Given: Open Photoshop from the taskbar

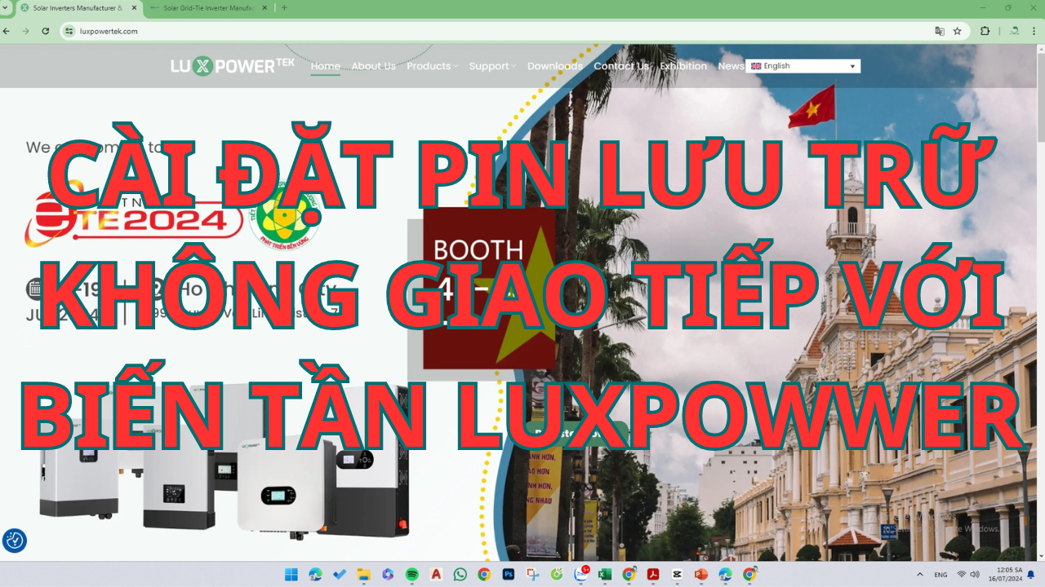Looking at the screenshot, I should (508, 574).
